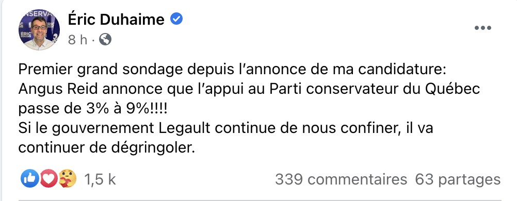Click the word "Legault" in the post
Viewport: 517px width, 201px height.
point(185,128)
